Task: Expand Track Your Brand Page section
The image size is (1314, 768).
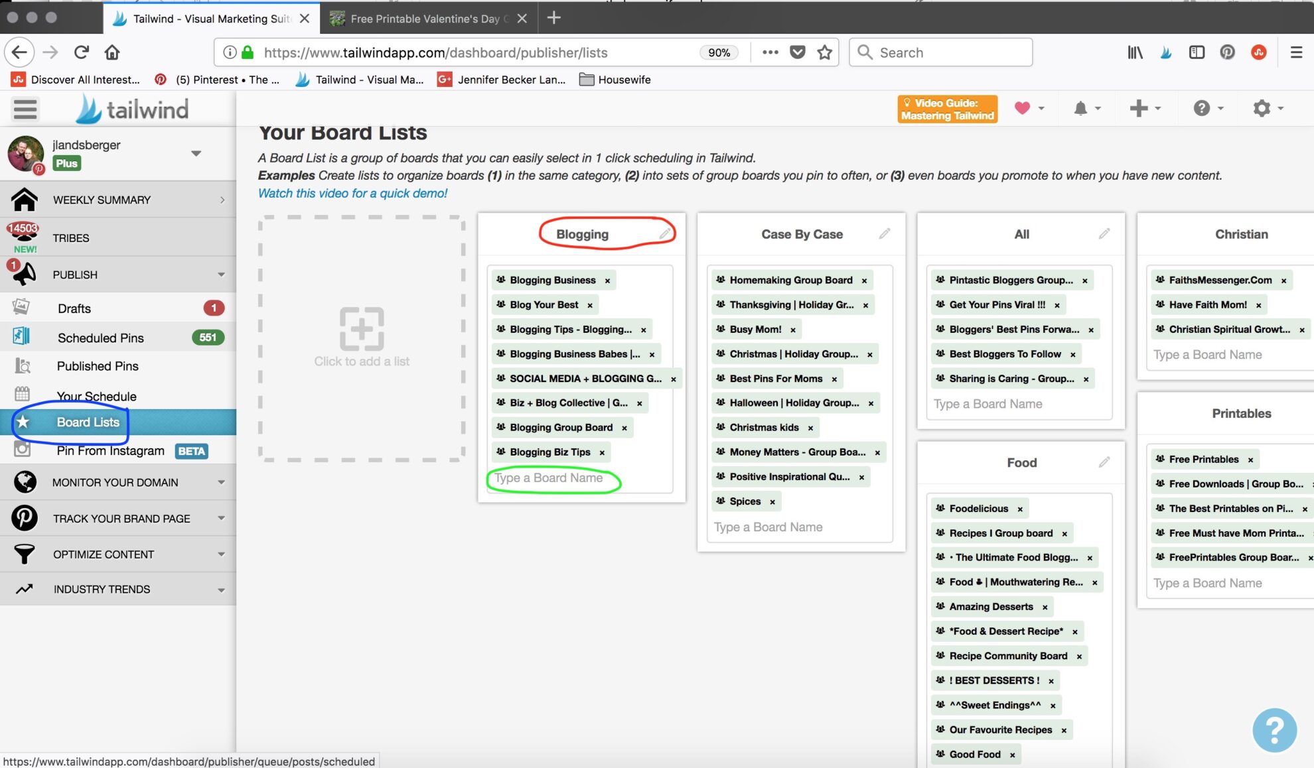Action: [221, 518]
